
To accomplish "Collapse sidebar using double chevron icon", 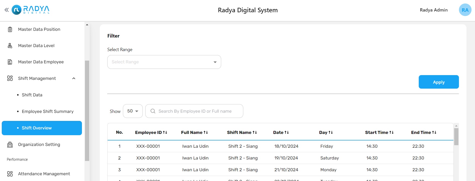I will [x=7, y=10].
